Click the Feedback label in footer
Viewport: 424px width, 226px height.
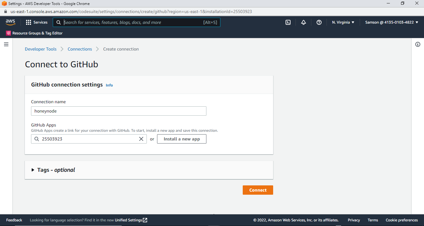14,220
